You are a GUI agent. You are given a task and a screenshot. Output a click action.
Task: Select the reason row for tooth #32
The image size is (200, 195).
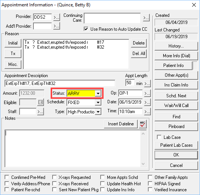coord(64,47)
